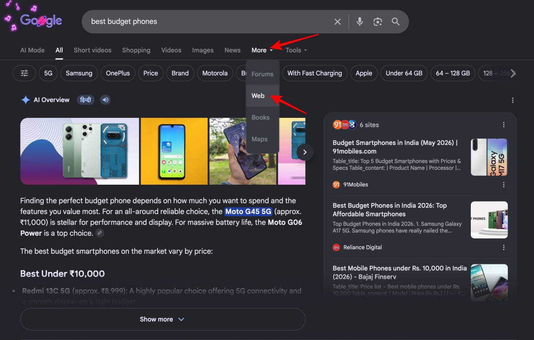This screenshot has width=534, height=340.
Task: Apply With Fast Charging filter chip
Action: click(315, 73)
